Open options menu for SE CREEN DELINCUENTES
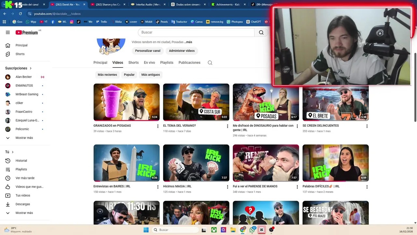Viewport: 417px width, 235px height. 367,126
